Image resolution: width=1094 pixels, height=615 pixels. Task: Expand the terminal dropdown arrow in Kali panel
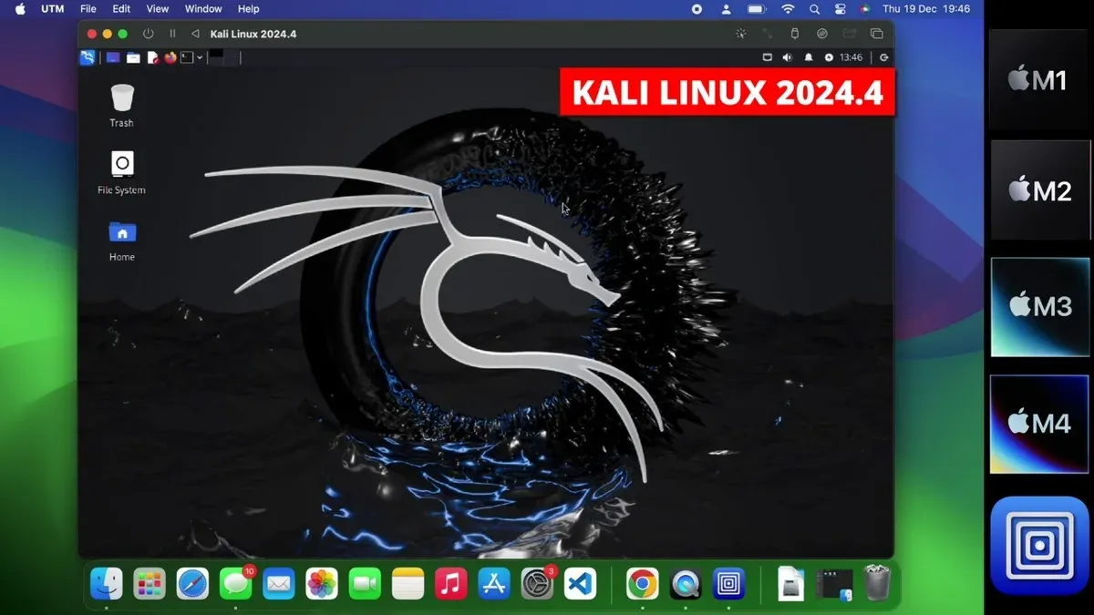pyautogui.click(x=200, y=57)
